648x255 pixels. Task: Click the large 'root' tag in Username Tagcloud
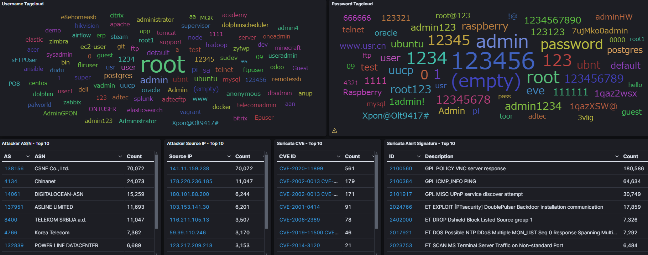(x=163, y=65)
